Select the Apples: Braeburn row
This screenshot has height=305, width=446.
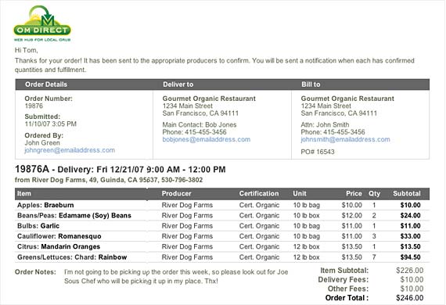[222, 205]
